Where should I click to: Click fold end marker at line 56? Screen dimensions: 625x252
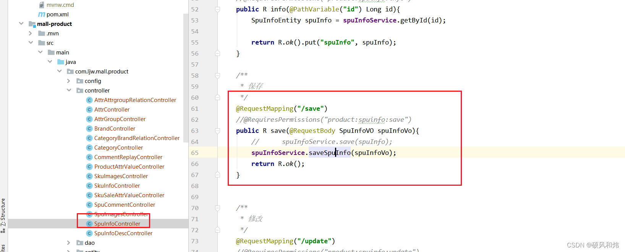coord(217,53)
